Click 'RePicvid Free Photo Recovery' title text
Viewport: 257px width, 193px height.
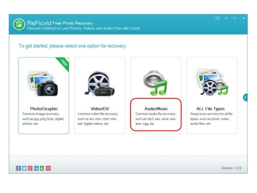point(60,23)
